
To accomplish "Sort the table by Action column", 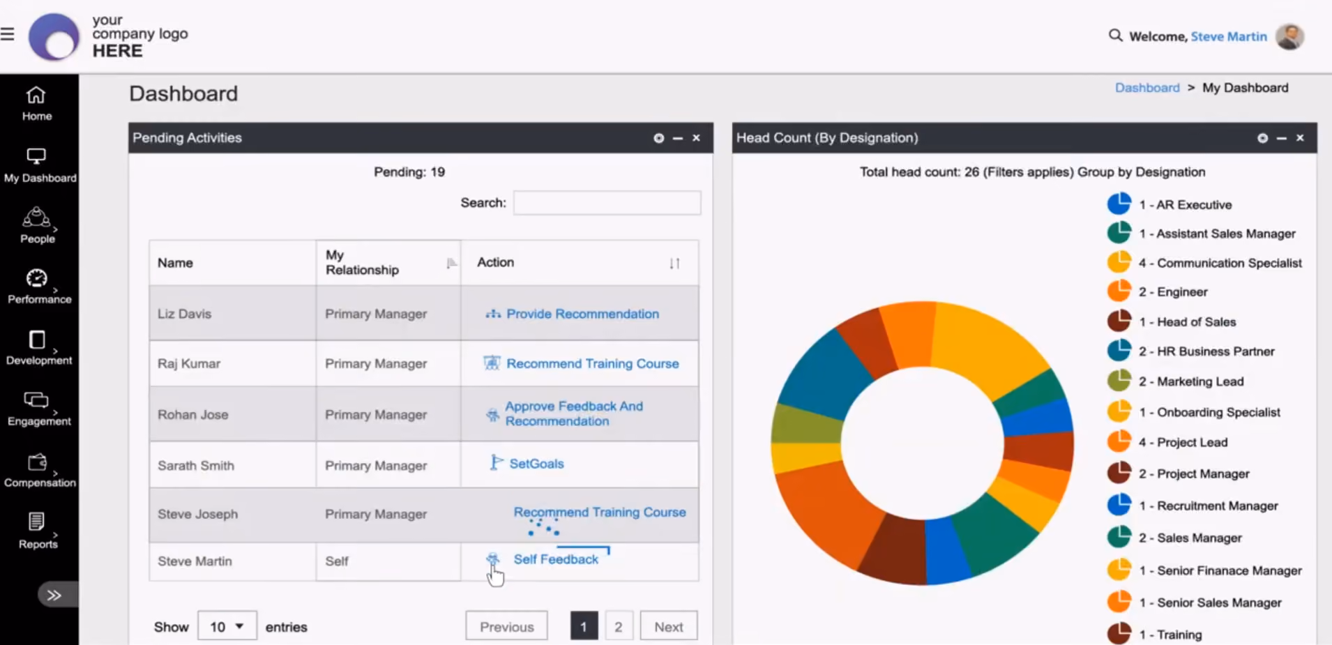I will pyautogui.click(x=674, y=263).
